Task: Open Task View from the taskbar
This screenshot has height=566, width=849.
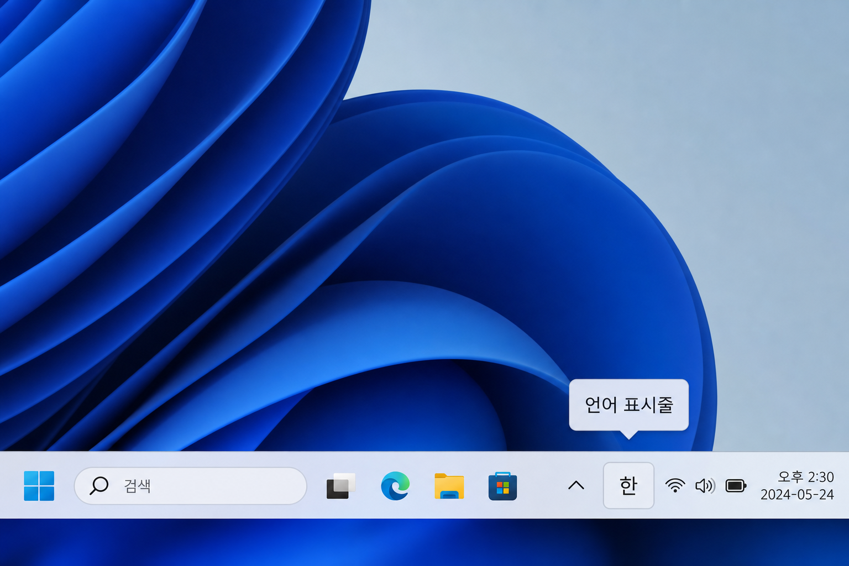Action: coord(340,486)
